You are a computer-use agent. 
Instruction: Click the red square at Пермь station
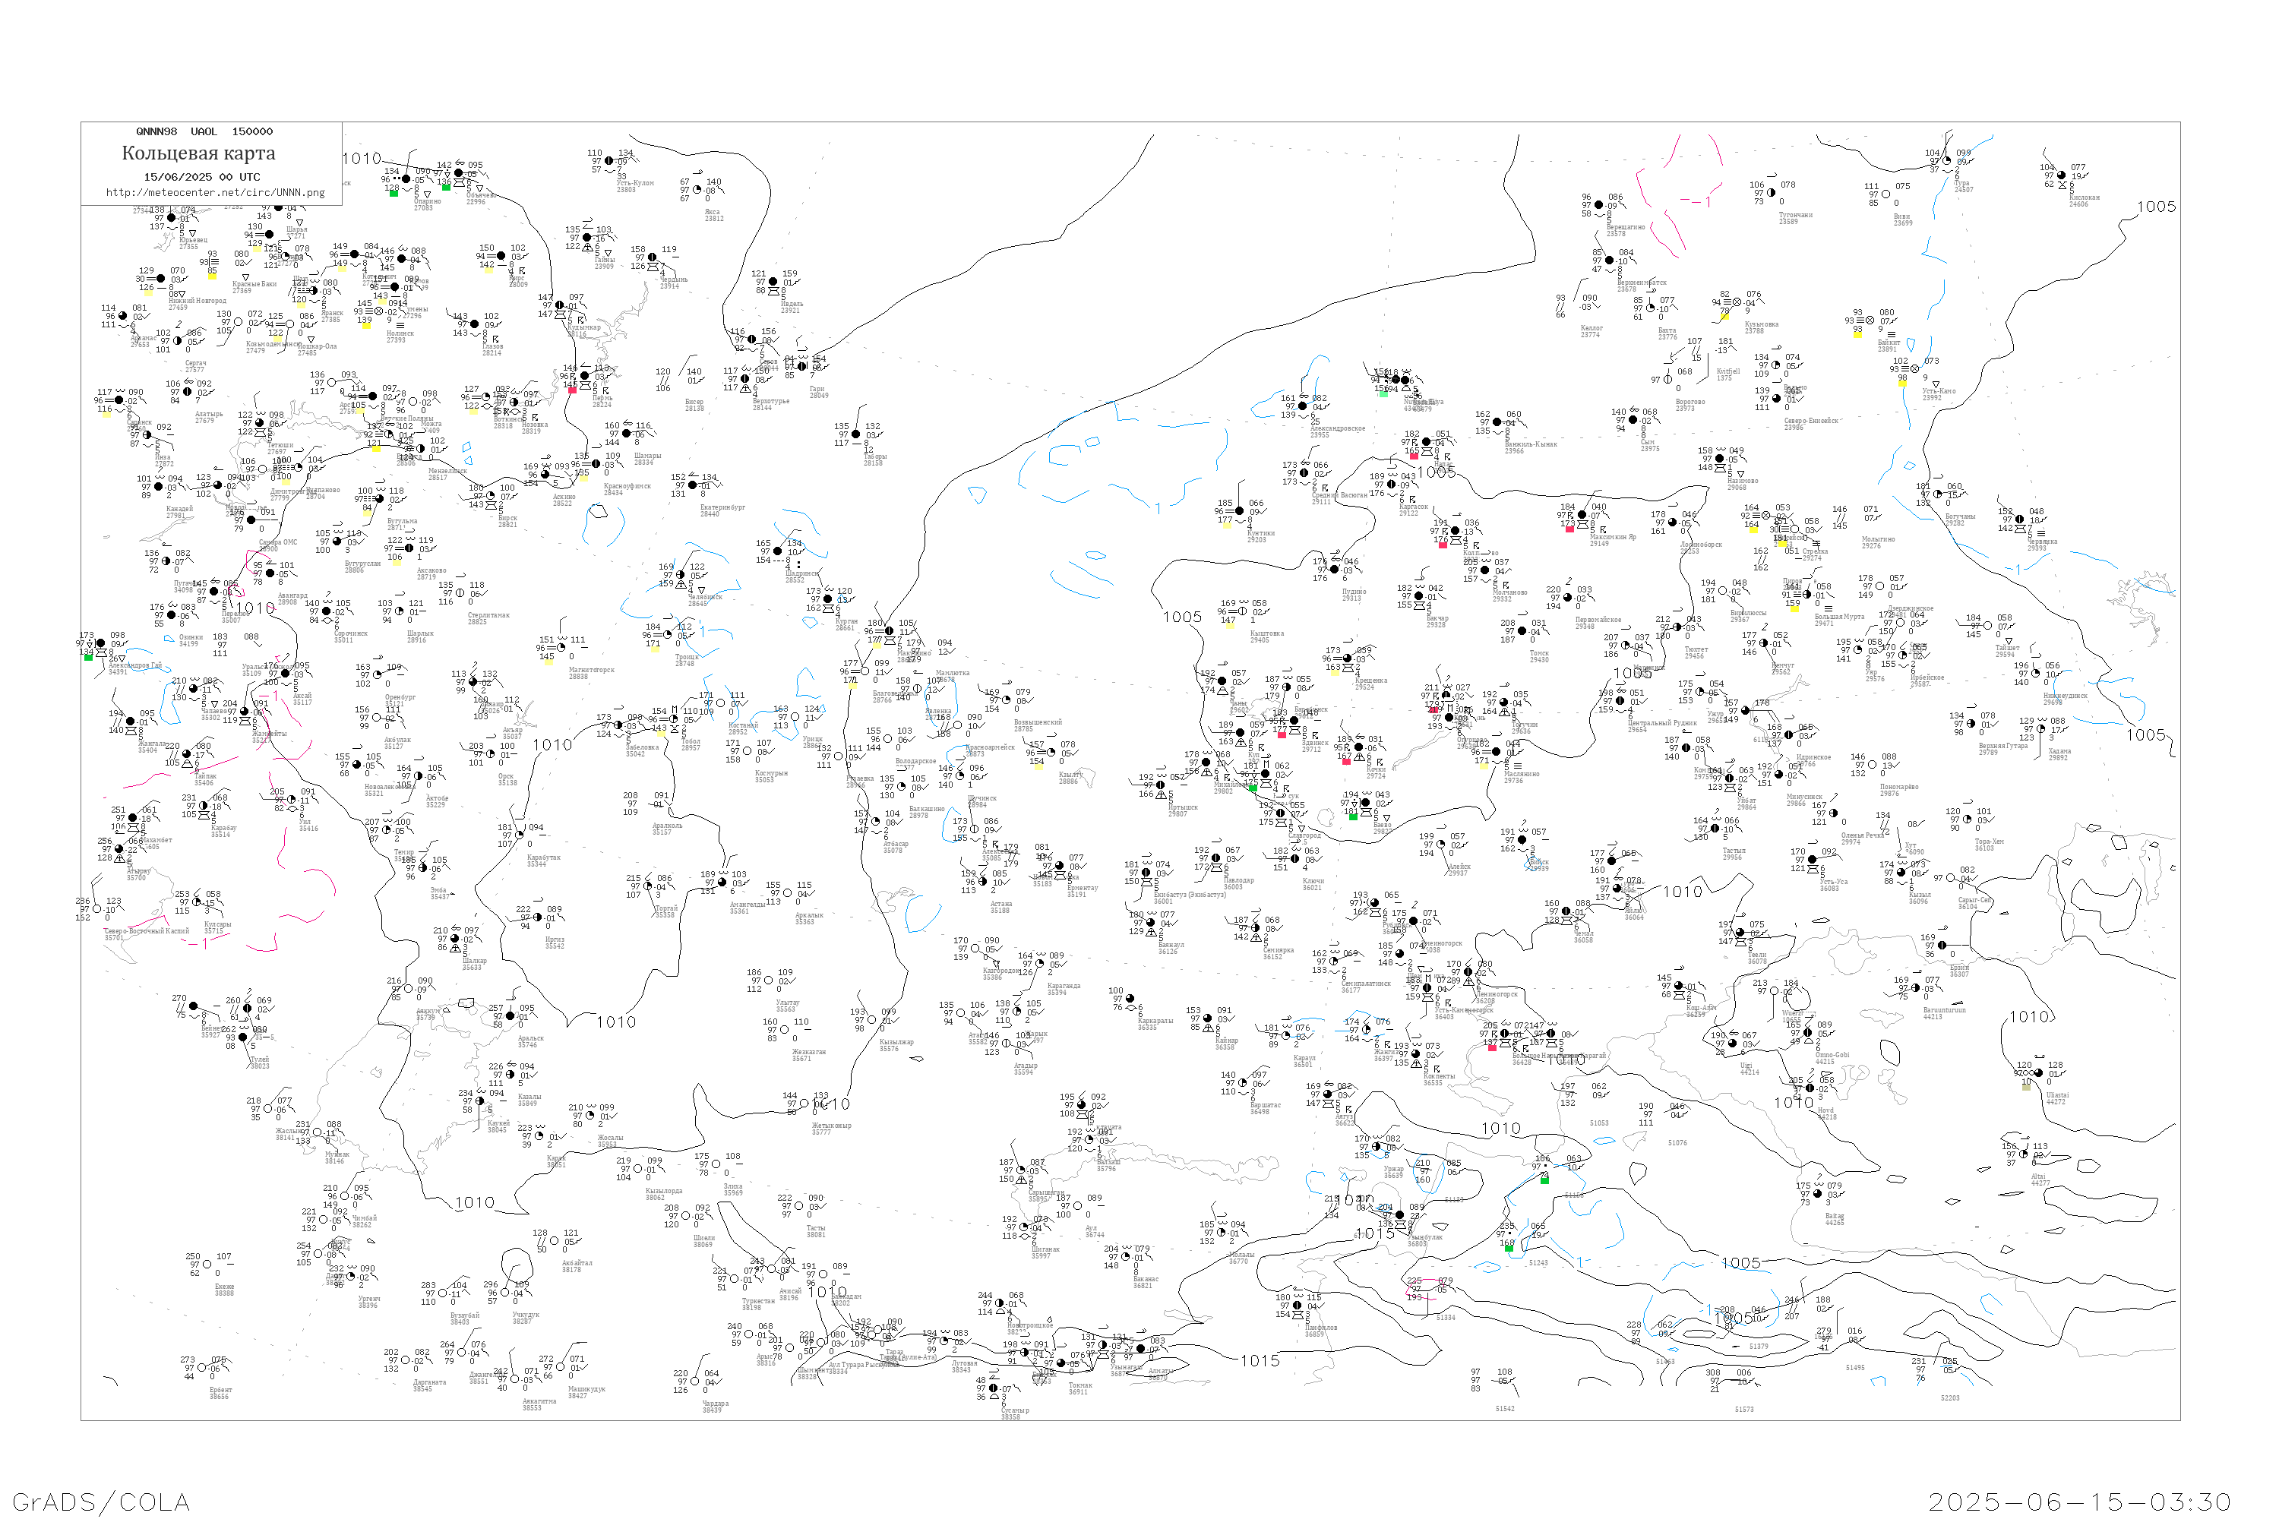[x=572, y=390]
